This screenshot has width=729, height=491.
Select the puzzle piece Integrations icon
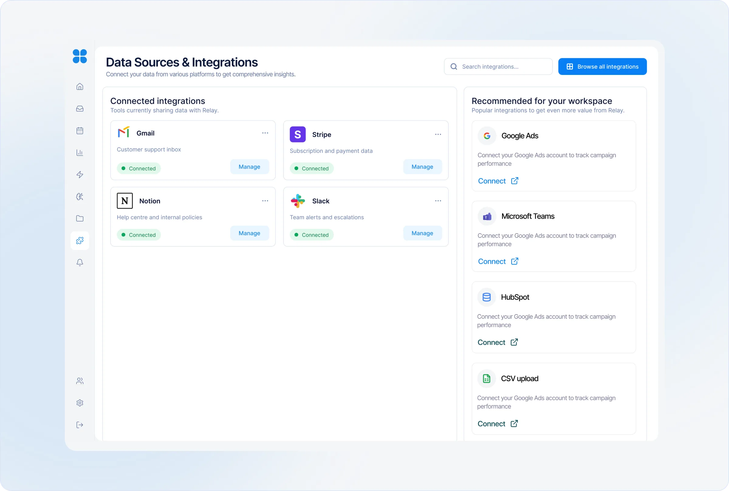pyautogui.click(x=80, y=240)
